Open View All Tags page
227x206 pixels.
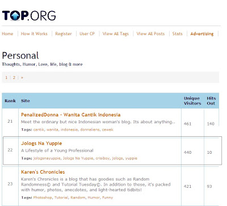[x=116, y=34]
